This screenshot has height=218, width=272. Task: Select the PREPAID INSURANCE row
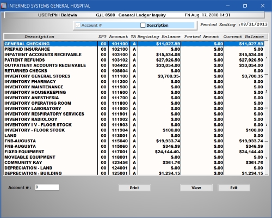134,49
